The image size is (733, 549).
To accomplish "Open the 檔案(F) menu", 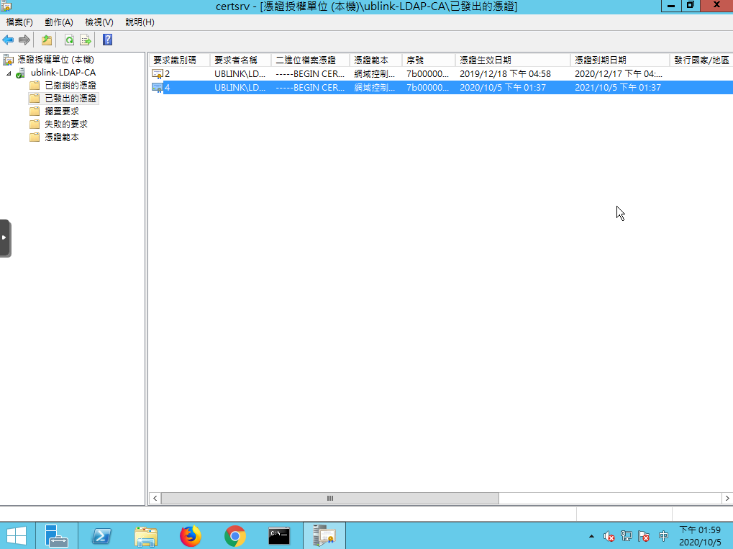I will [x=19, y=22].
